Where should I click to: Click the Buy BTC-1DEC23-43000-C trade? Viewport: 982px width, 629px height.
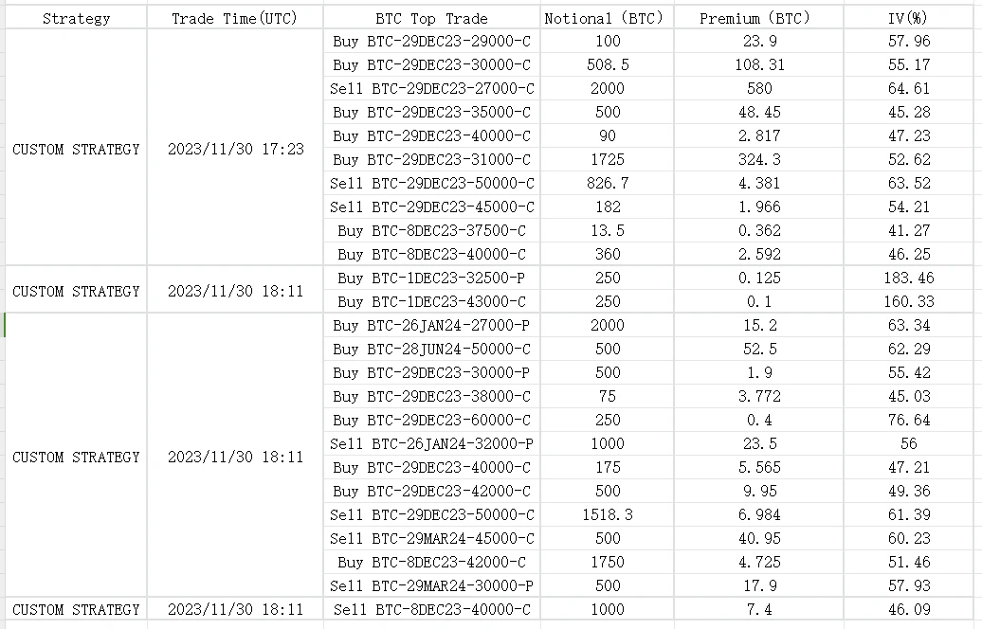[431, 301]
